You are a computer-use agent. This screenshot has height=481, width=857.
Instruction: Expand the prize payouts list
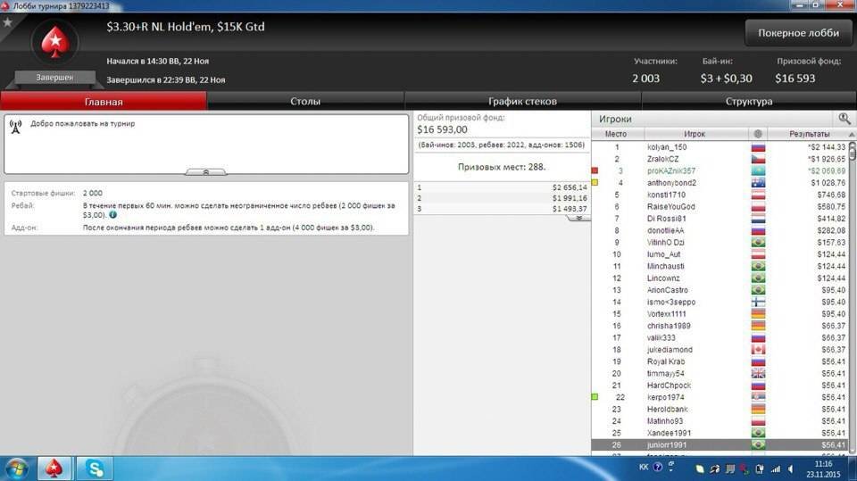[578, 218]
